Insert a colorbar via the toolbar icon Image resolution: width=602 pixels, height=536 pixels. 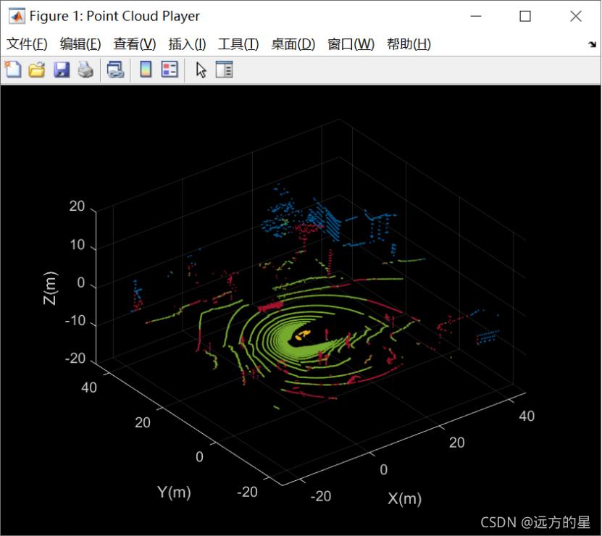coord(146,70)
